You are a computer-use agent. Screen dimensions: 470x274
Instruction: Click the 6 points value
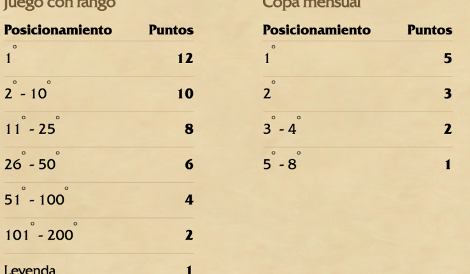[x=189, y=165]
